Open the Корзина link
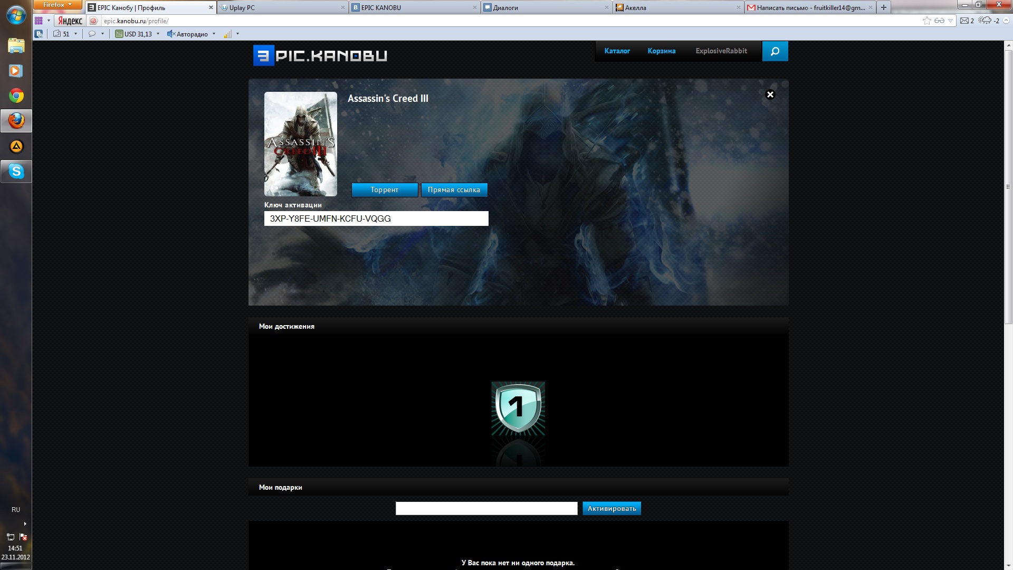 click(x=662, y=51)
